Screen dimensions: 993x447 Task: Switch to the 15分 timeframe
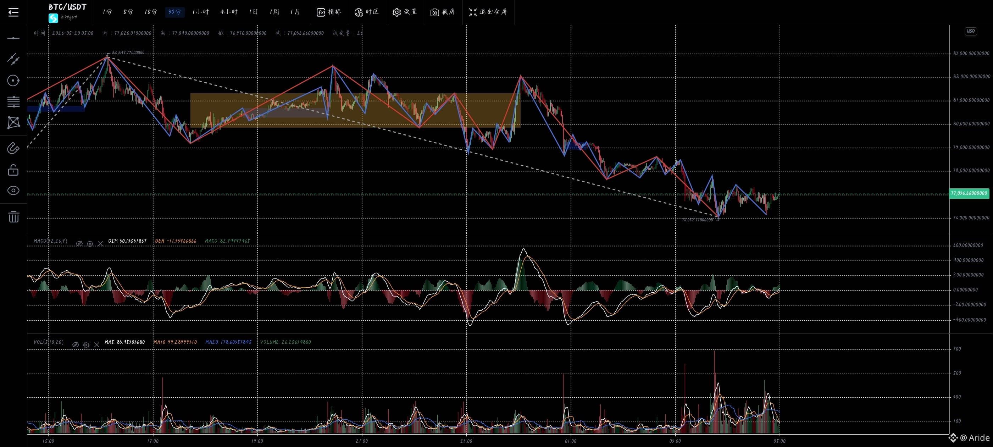[151, 12]
